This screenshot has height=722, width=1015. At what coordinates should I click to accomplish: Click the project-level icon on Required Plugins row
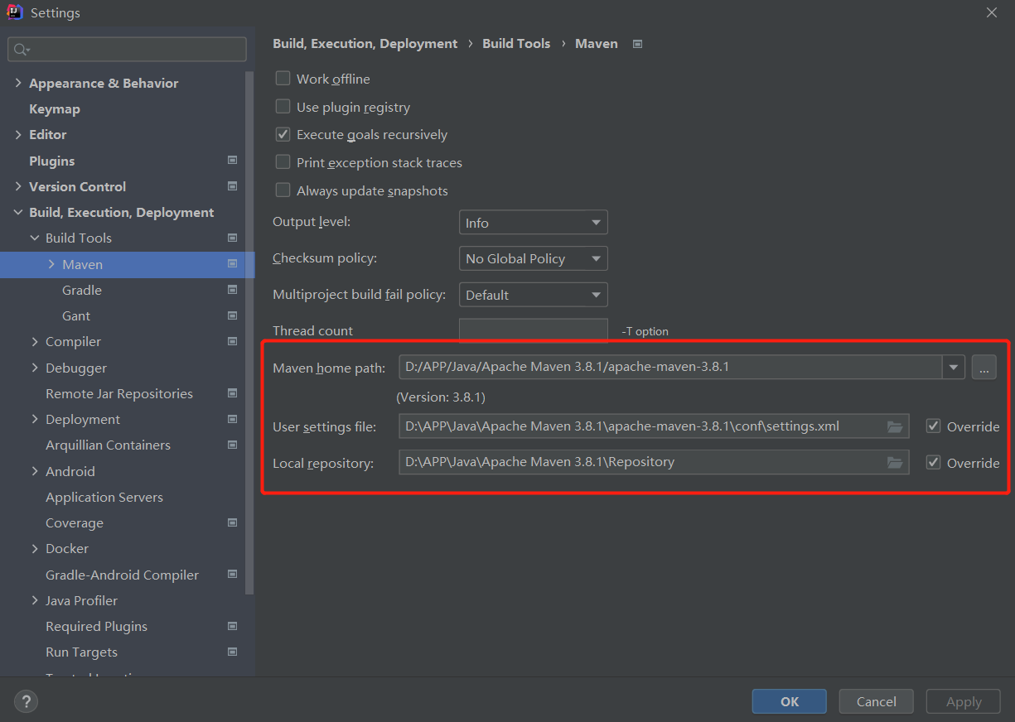point(232,626)
